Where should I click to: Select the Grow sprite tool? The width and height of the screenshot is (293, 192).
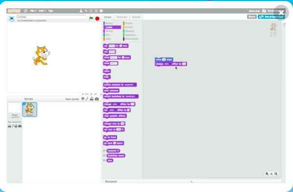(91, 11)
